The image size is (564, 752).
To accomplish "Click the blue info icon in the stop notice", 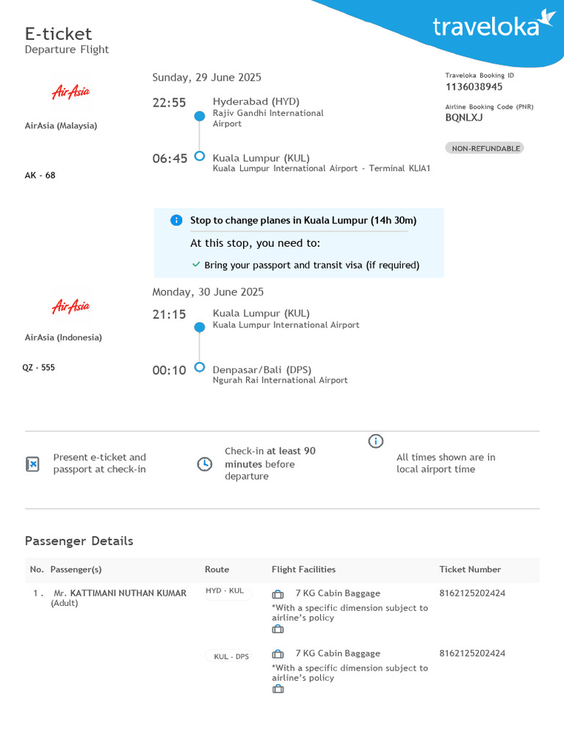I will (x=176, y=220).
